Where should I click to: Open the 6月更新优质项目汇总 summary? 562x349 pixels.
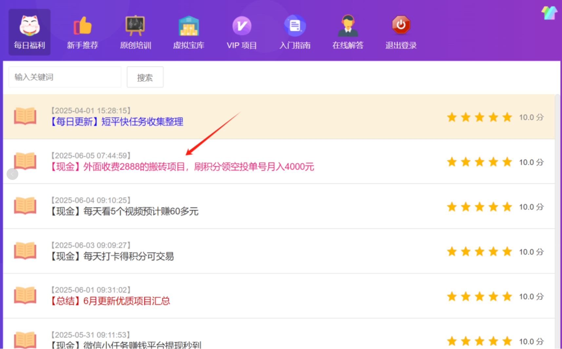tap(110, 301)
